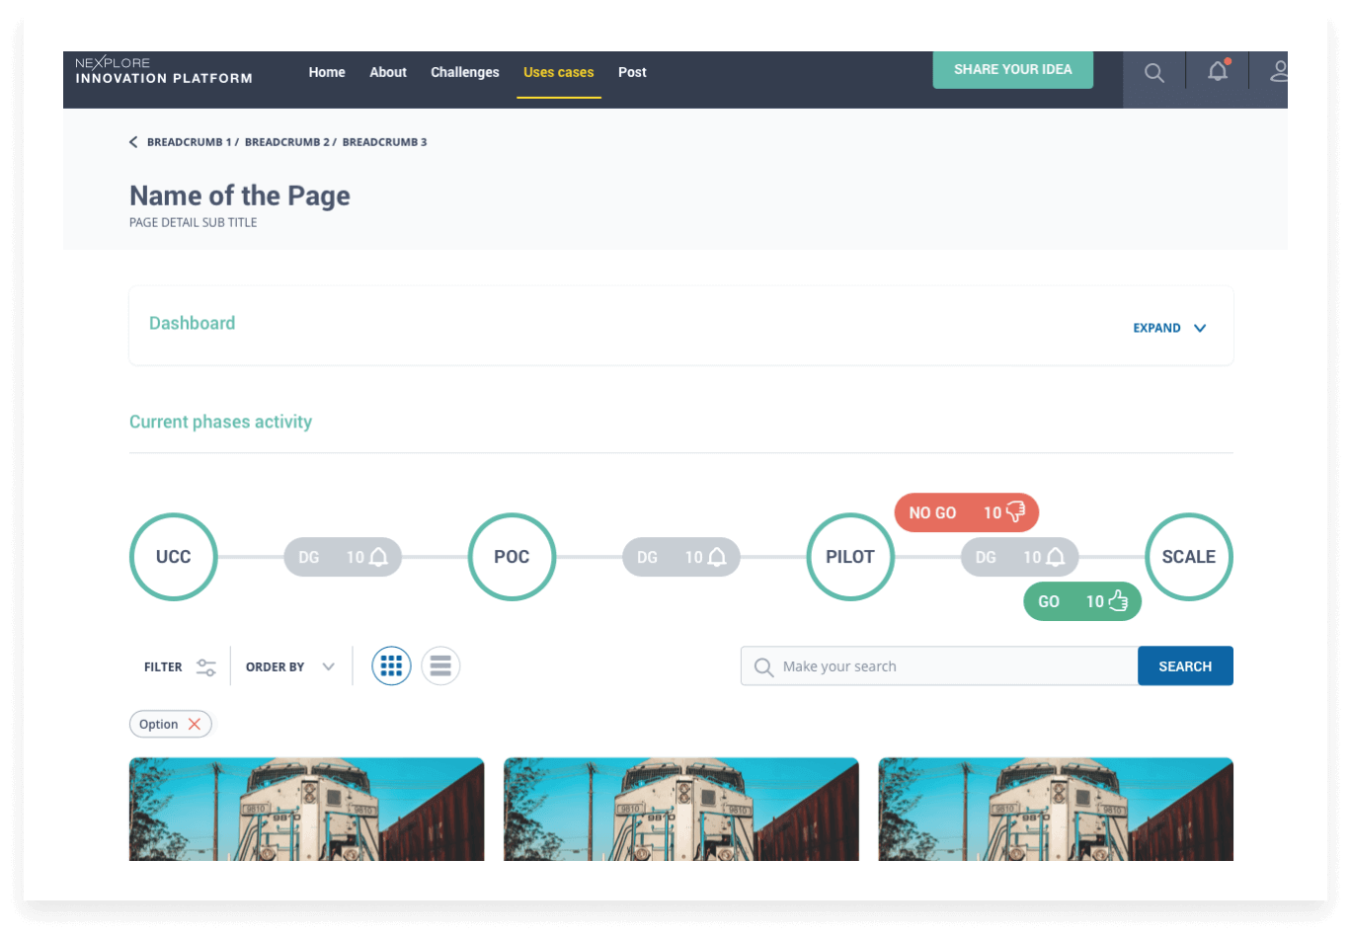Click bell in DG badge after POC

pos(717,557)
